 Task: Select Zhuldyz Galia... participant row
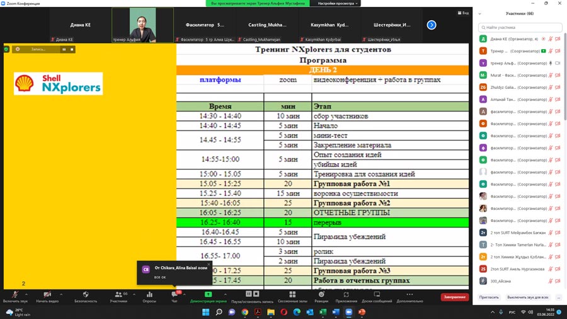(x=520, y=88)
